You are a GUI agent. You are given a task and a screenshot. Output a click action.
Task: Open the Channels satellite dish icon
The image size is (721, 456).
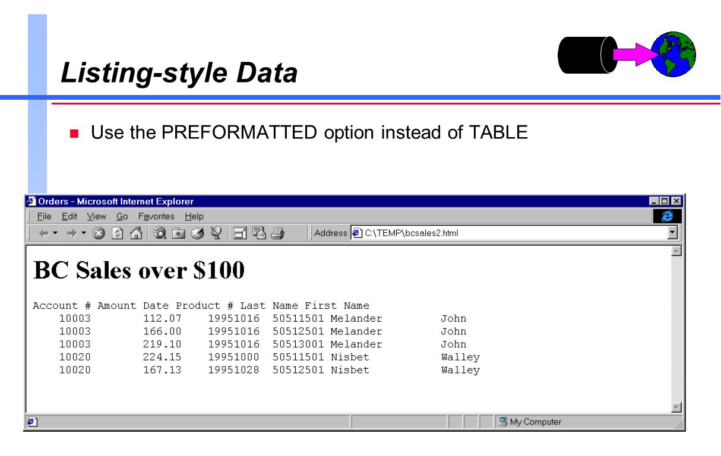coord(216,233)
